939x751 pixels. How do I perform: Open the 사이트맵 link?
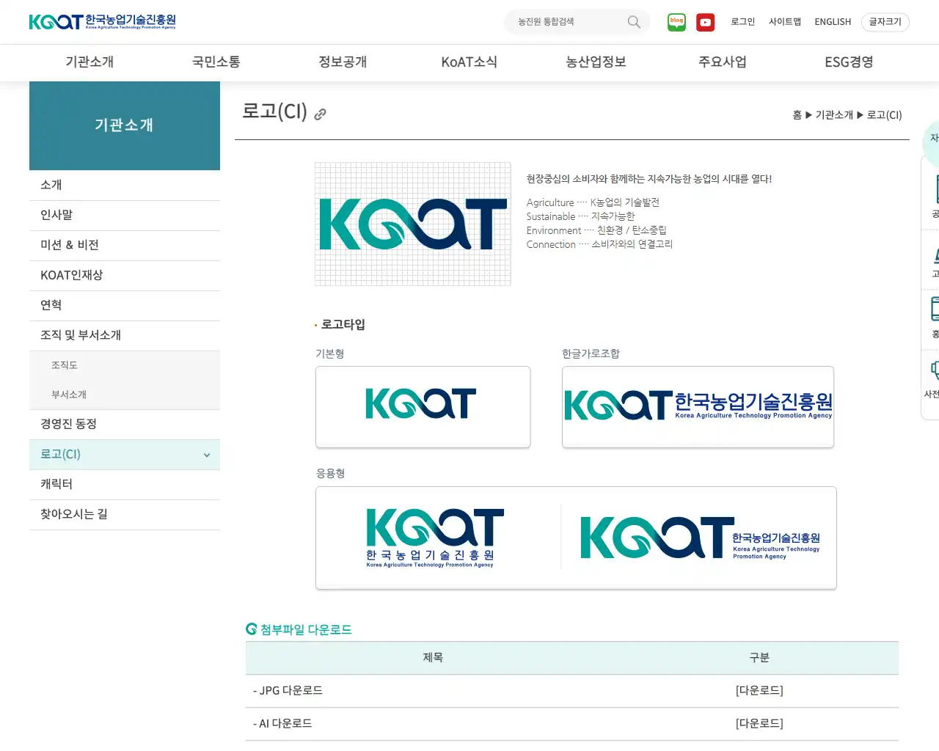coord(785,22)
